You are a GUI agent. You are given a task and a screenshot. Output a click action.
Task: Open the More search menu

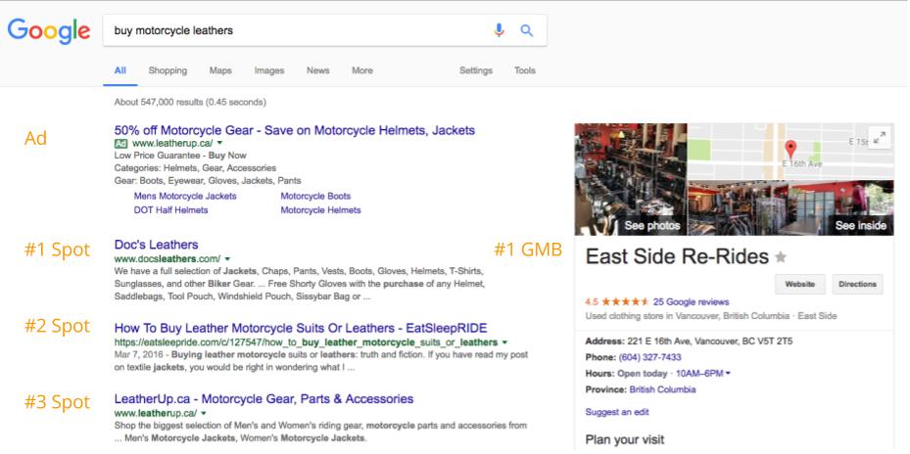362,70
